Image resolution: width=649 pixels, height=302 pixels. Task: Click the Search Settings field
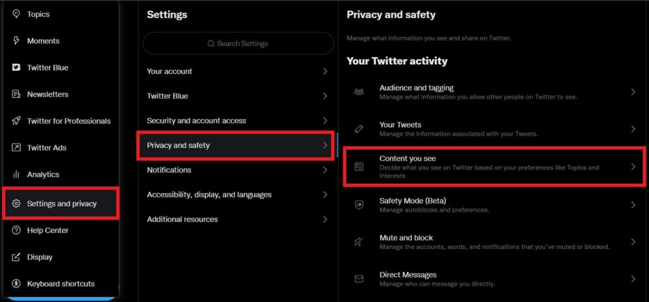[238, 44]
